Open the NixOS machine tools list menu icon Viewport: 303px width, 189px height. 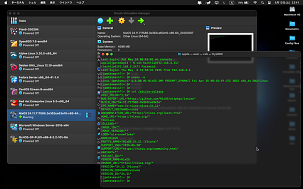click(x=88, y=115)
